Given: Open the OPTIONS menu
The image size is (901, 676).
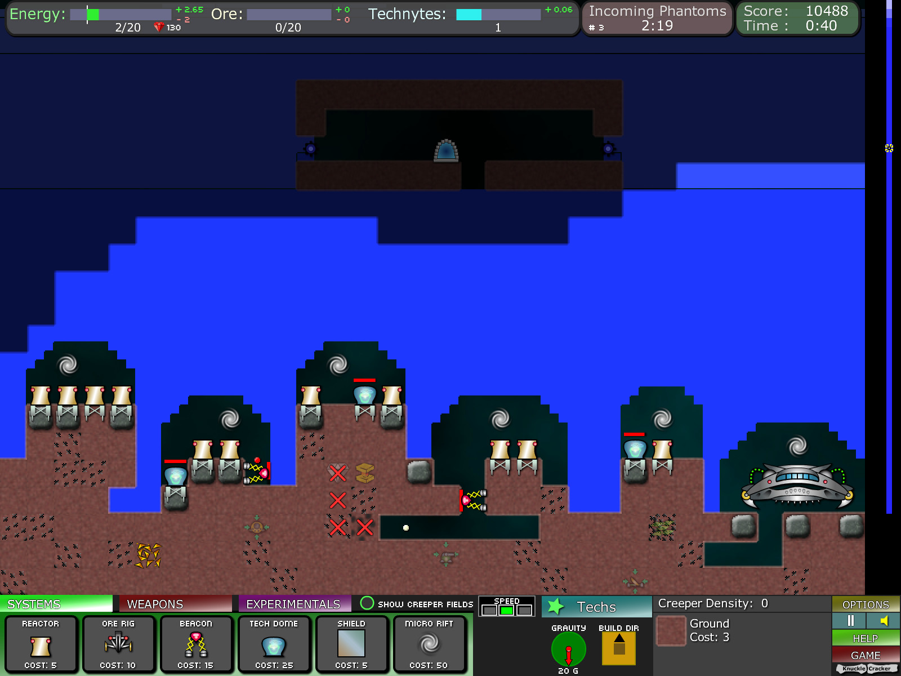Looking at the screenshot, I should click(x=866, y=604).
